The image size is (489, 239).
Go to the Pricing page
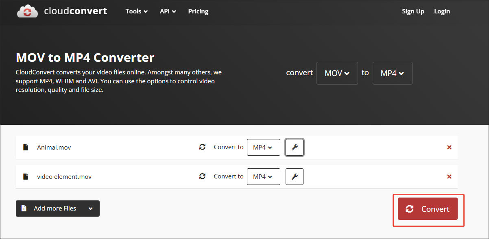[198, 11]
